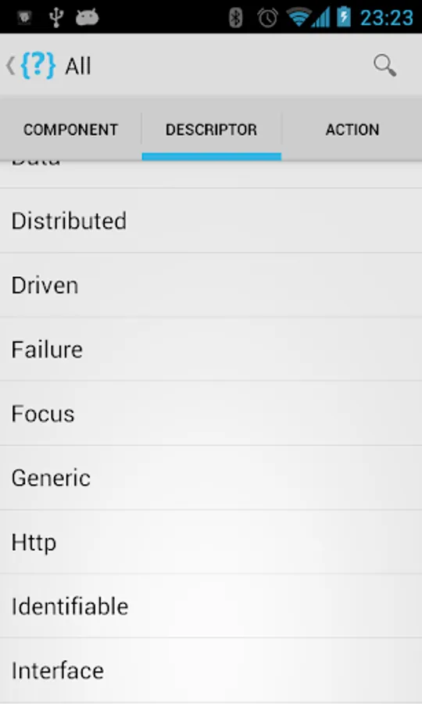The height and width of the screenshot is (704, 422).
Task: Open the Identifiable list item
Action: click(211, 605)
